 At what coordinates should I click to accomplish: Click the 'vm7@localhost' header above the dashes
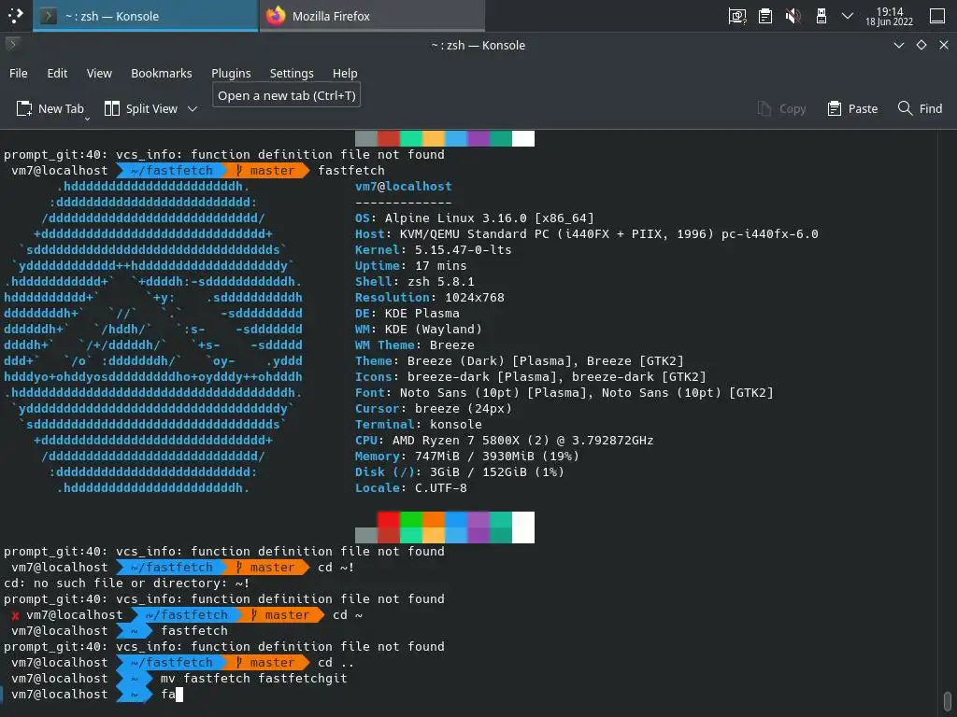[404, 186]
